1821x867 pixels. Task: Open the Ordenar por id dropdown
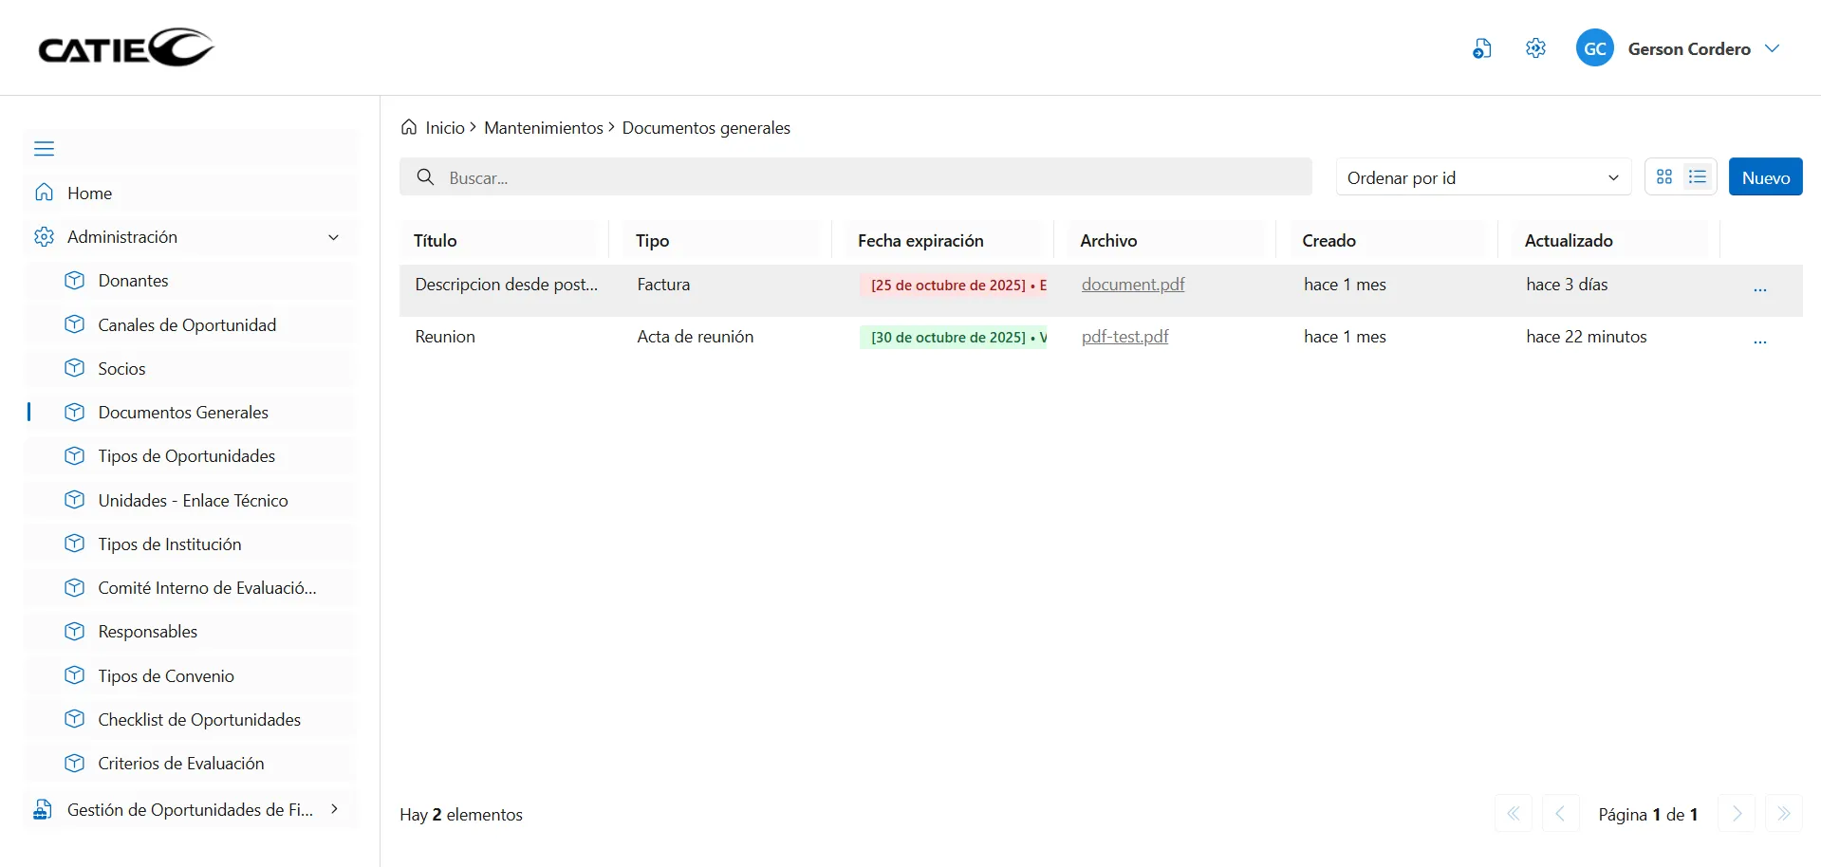click(1482, 177)
